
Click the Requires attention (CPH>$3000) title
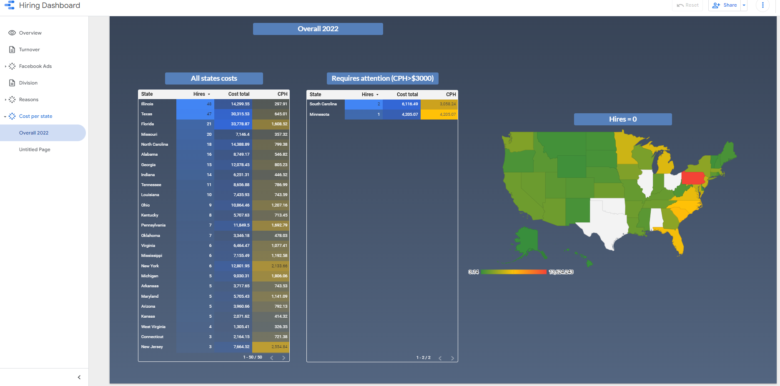tap(383, 78)
